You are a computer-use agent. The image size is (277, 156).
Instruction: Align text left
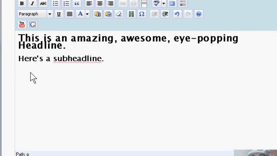click(89, 3)
